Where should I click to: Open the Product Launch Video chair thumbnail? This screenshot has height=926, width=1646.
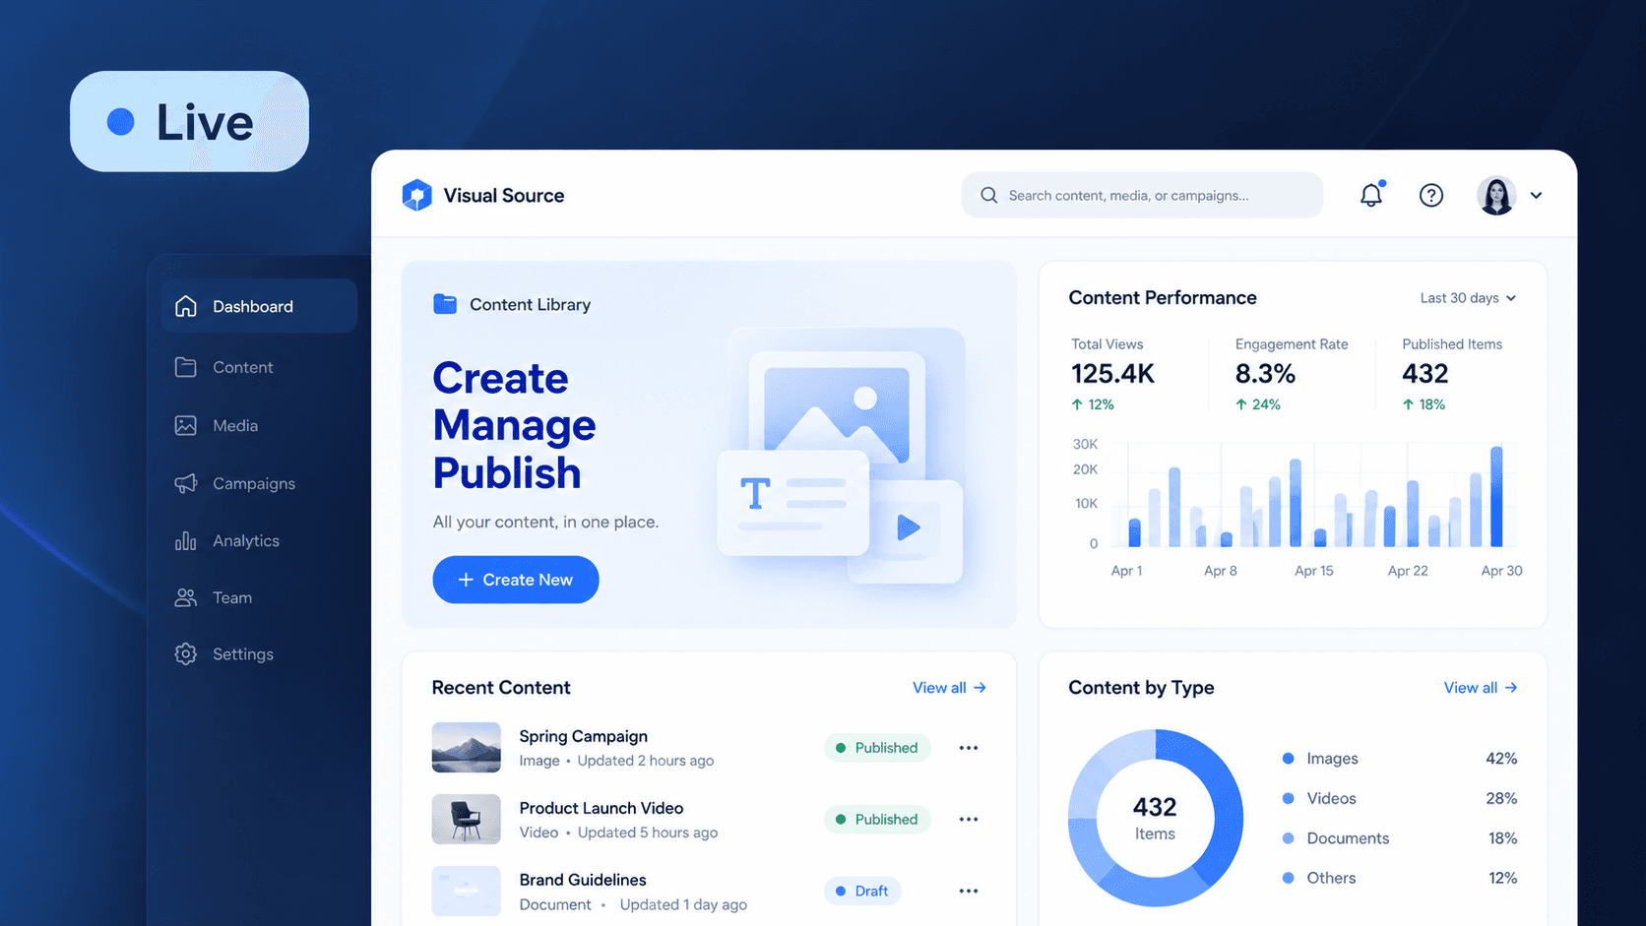point(467,819)
